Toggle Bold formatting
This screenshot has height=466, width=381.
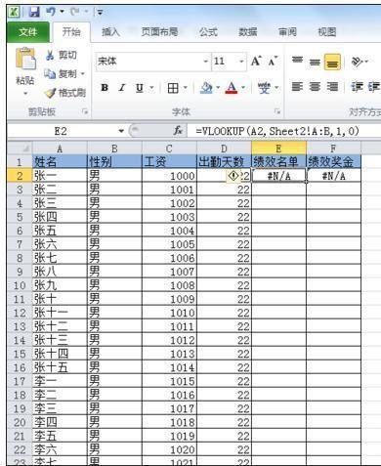point(105,88)
